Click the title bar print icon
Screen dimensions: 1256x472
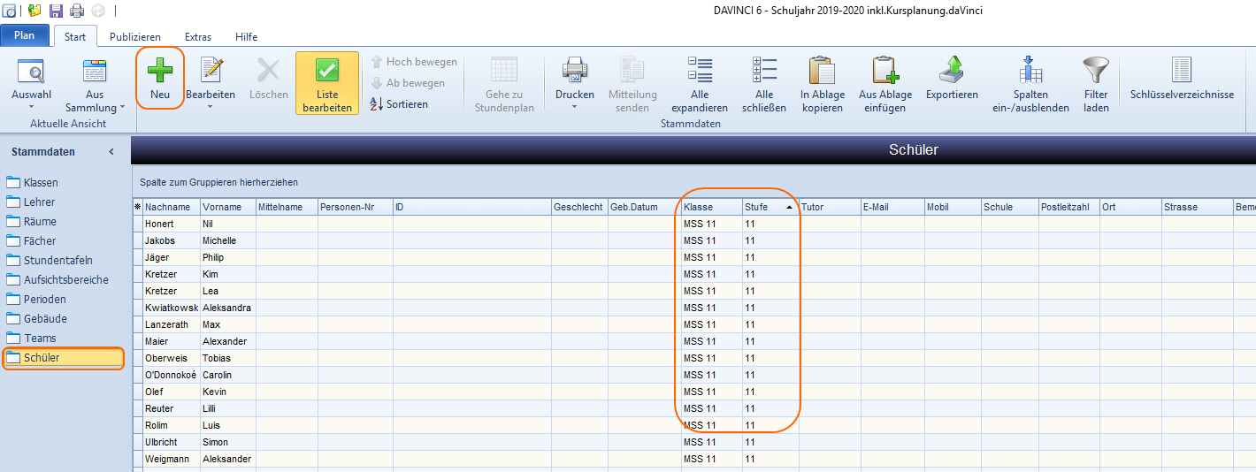click(x=77, y=11)
